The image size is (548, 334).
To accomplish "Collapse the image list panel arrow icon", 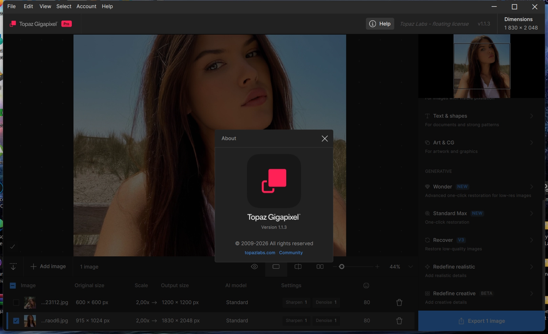I will pos(13,267).
